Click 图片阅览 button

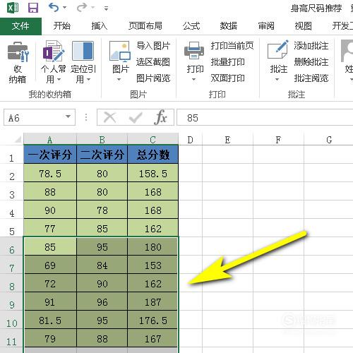153,78
